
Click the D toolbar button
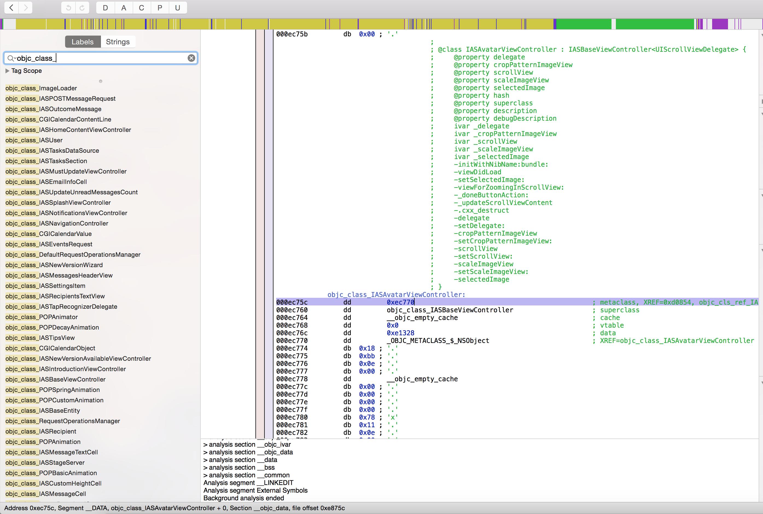coord(105,7)
